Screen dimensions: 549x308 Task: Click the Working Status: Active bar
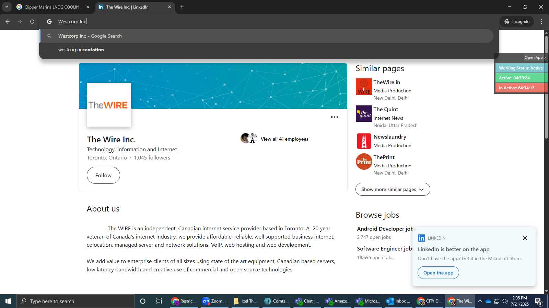coord(521,68)
